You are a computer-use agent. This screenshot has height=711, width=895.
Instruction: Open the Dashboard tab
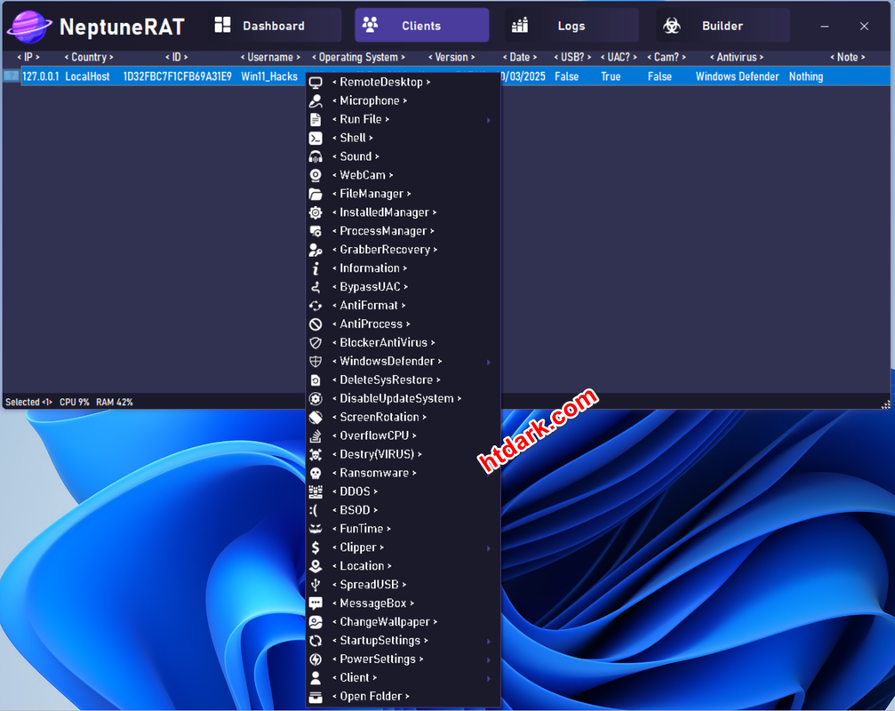pos(274,26)
